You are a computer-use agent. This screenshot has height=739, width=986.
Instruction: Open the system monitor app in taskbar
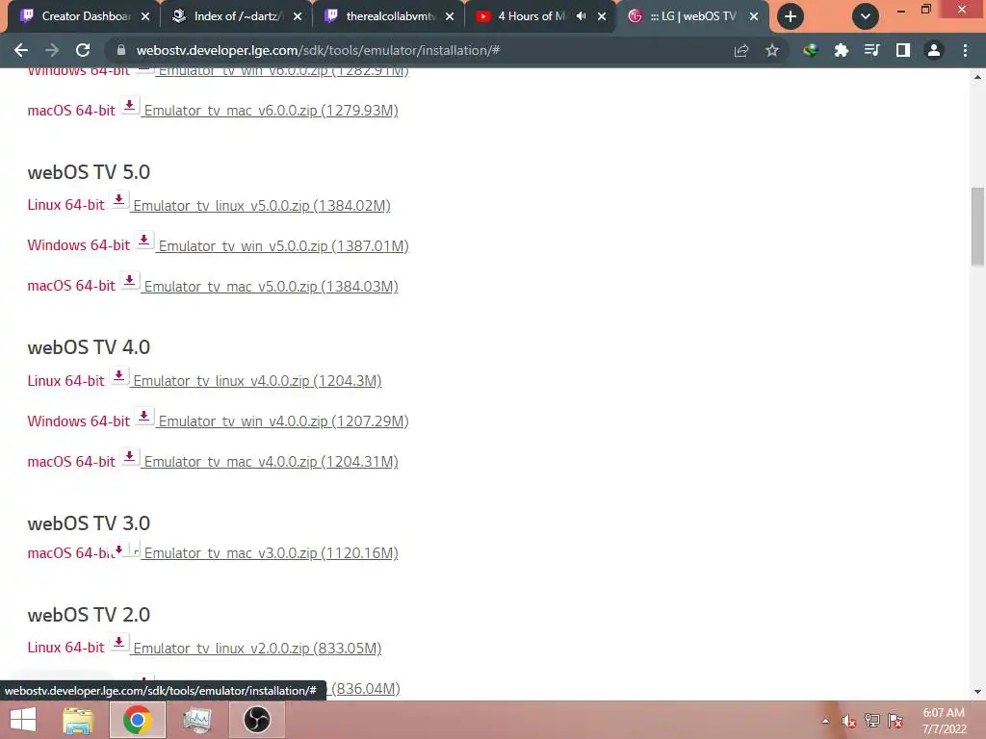coord(196,720)
